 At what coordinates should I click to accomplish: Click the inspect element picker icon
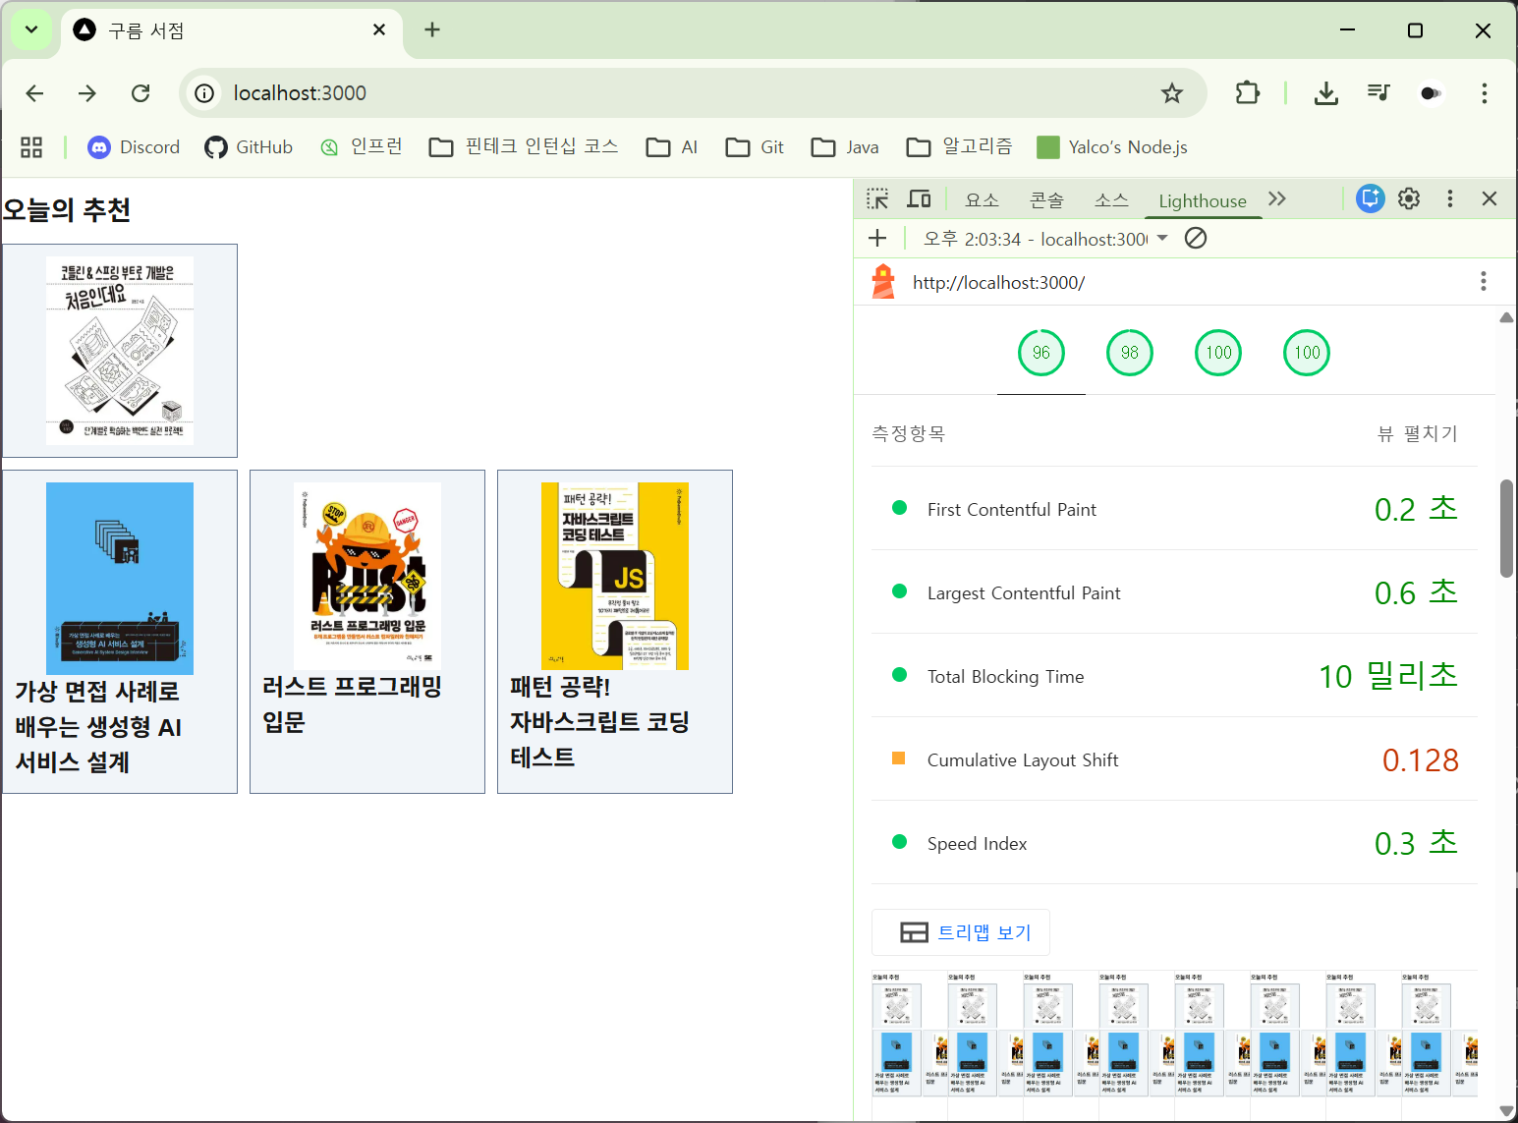tap(877, 199)
